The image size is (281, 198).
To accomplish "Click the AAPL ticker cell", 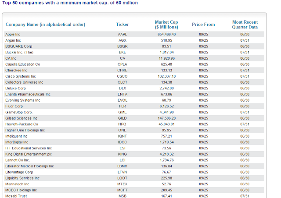I will 122,34.
